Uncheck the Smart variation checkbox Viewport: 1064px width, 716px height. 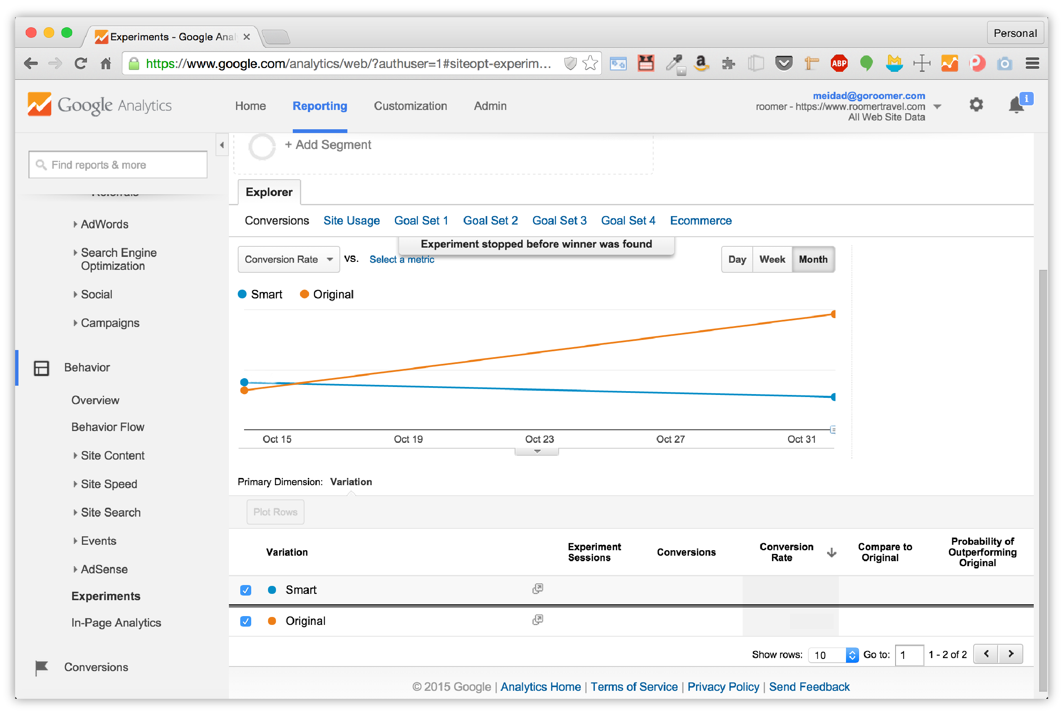click(x=245, y=590)
